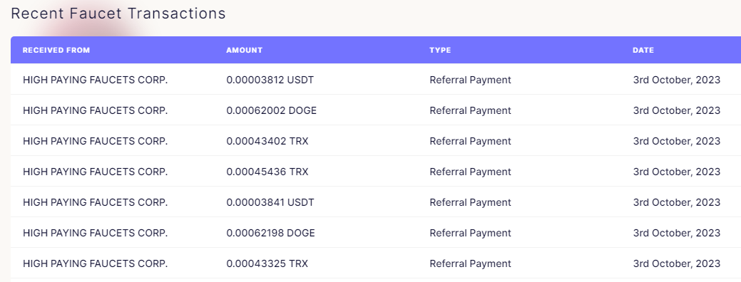Viewport: 741px width, 282px height.
Task: Click Referral Payment in the 0.00062198 DOGE row
Action: (x=470, y=233)
